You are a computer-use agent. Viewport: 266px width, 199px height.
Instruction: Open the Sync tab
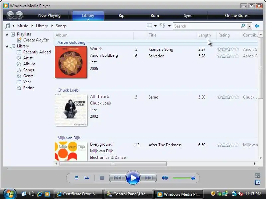(188, 15)
